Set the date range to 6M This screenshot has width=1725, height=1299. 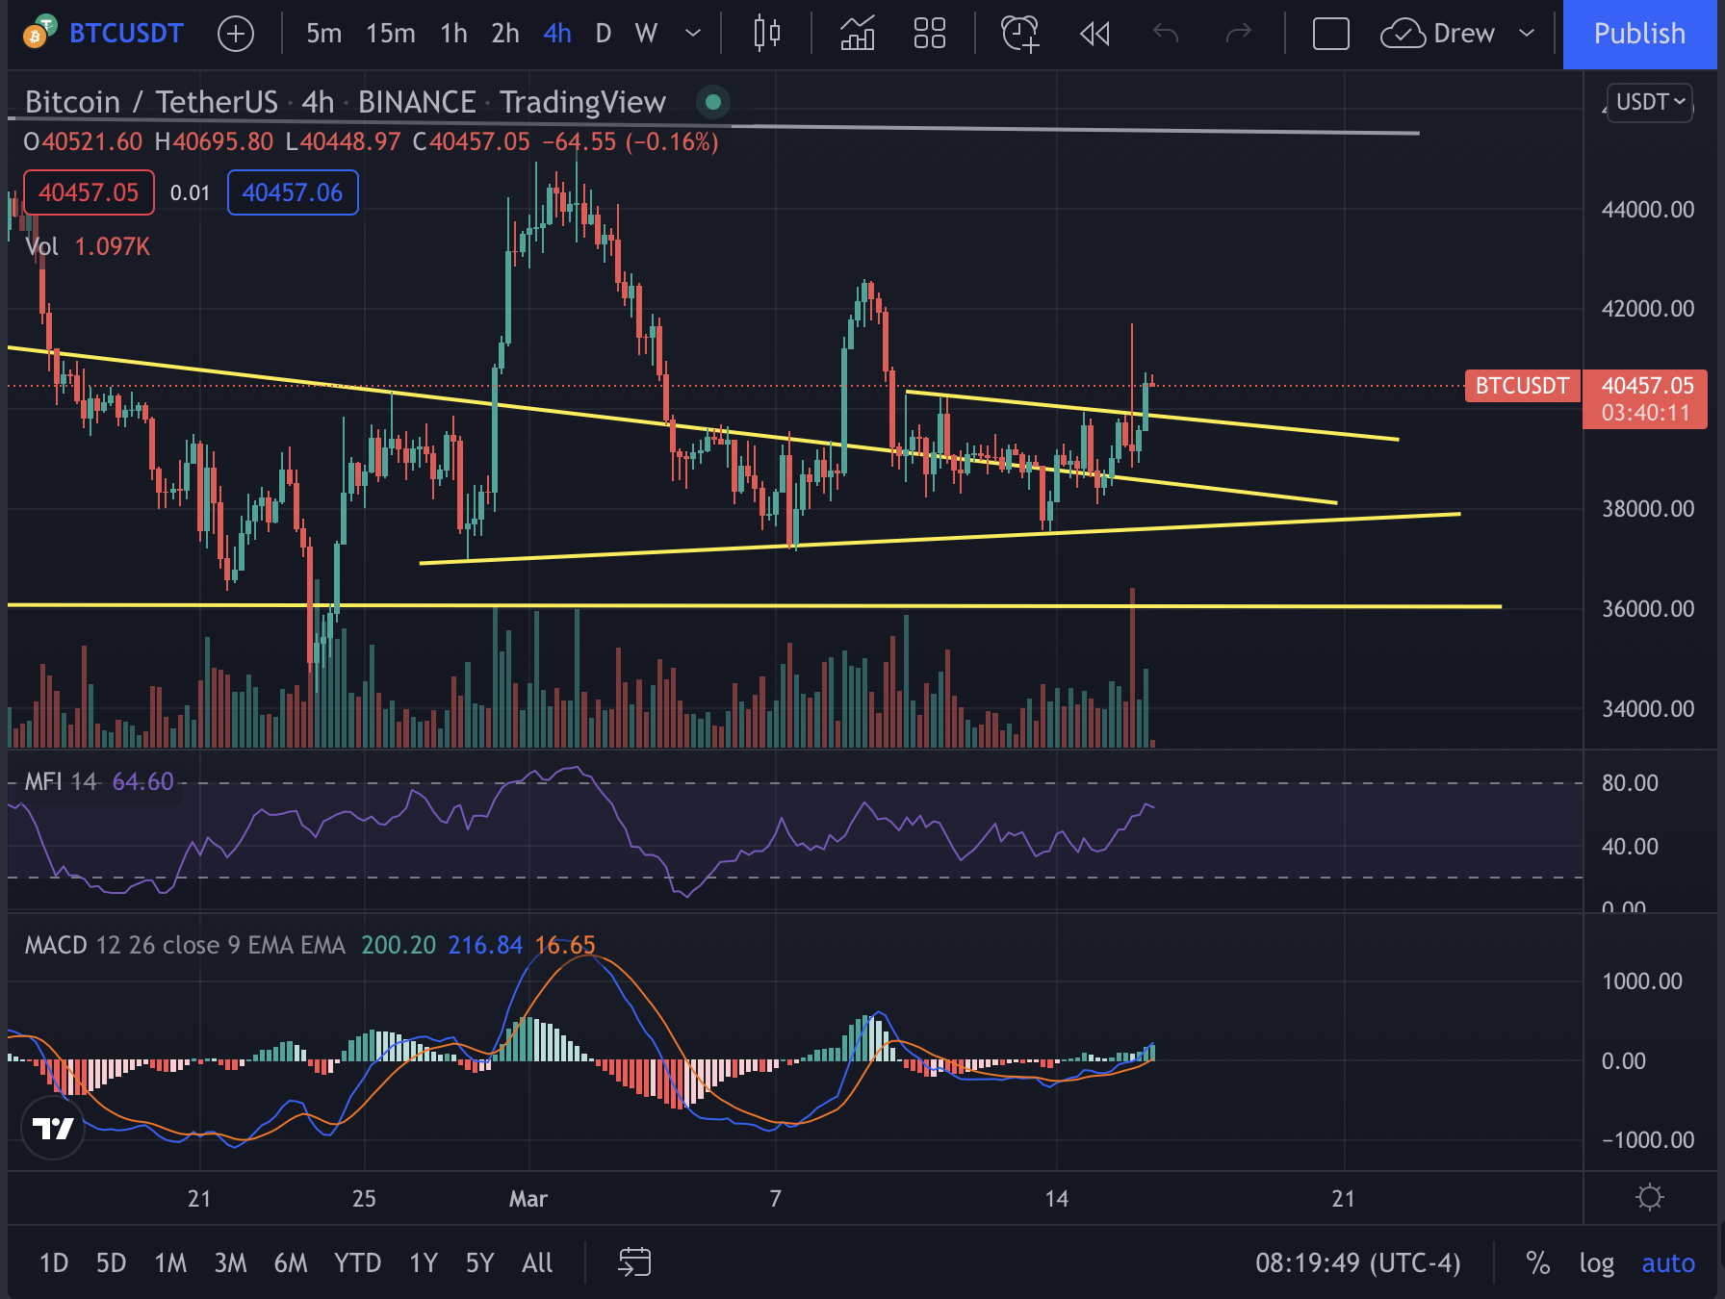pos(291,1262)
